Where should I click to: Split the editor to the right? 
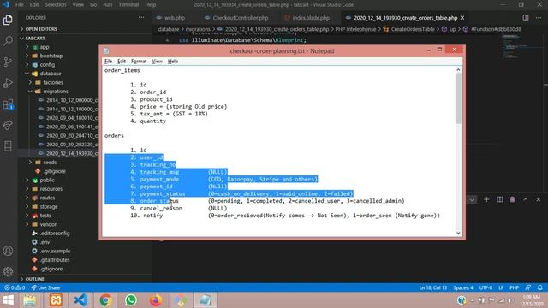(x=525, y=17)
